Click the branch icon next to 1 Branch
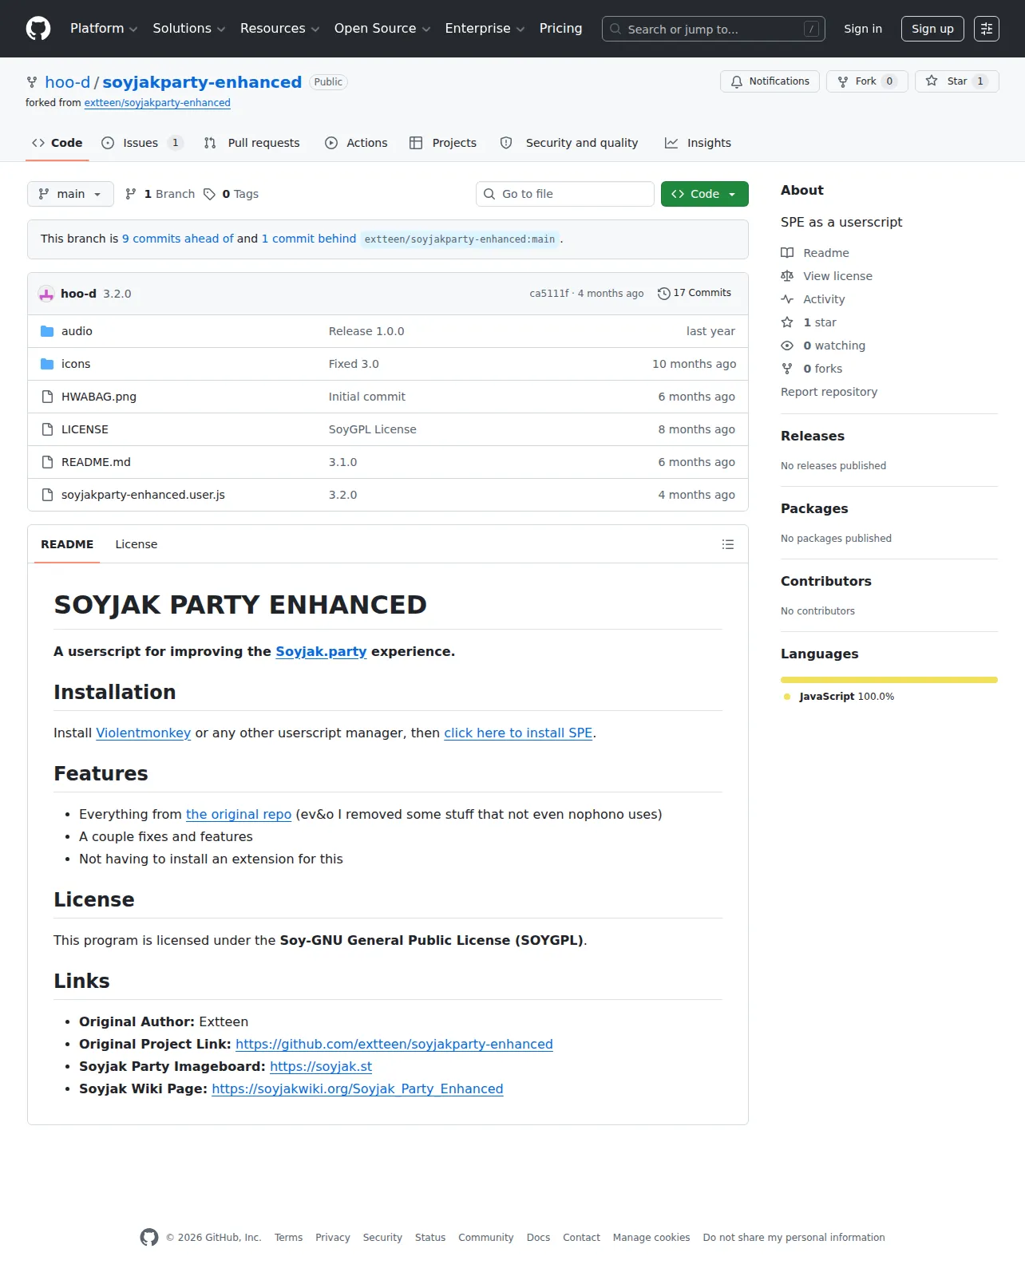Screen dimensions: 1025x1280 click(x=131, y=194)
